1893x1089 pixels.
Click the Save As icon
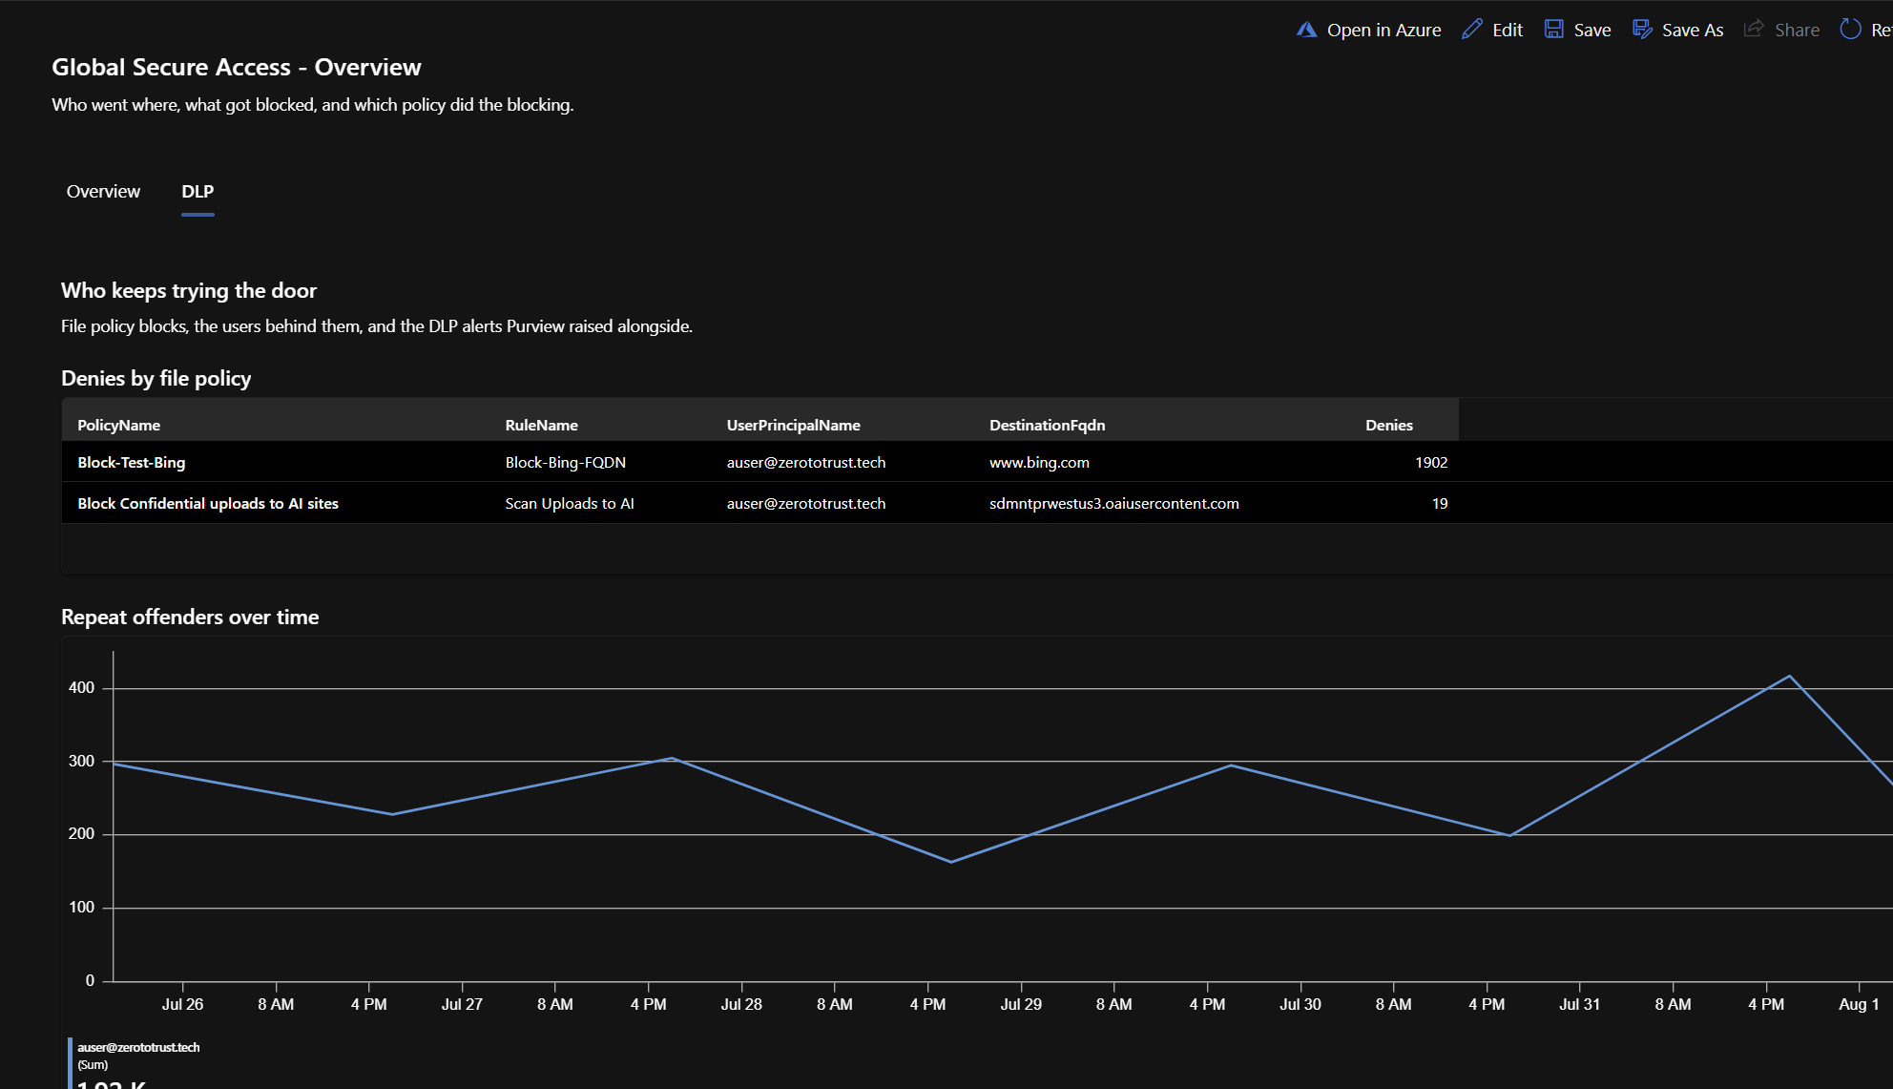pyautogui.click(x=1642, y=30)
